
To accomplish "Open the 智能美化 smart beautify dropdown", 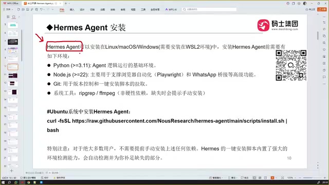I will click(216, 178).
